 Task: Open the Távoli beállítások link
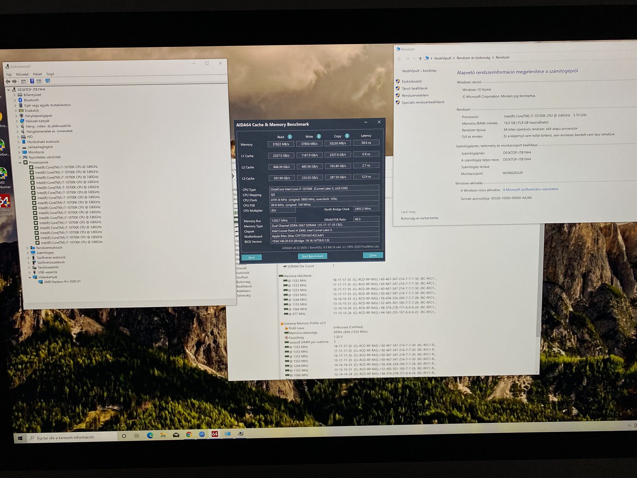[x=415, y=88]
